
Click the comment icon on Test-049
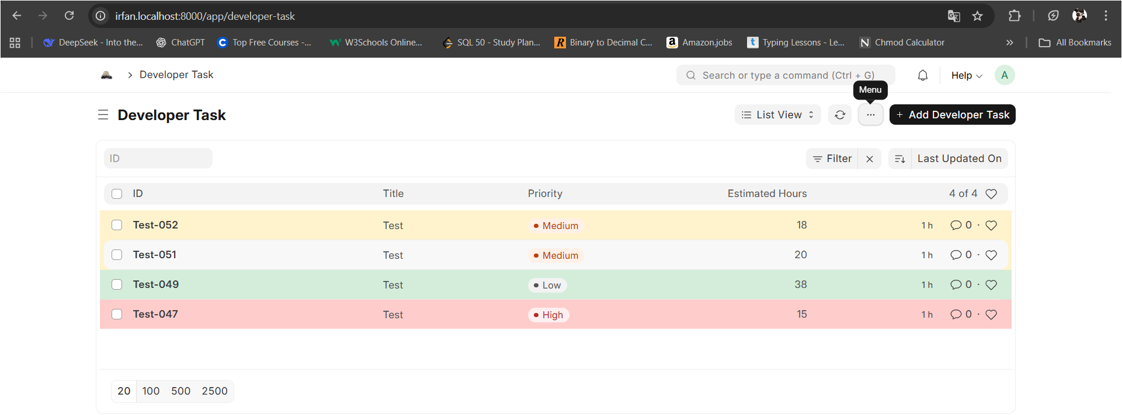coord(956,284)
